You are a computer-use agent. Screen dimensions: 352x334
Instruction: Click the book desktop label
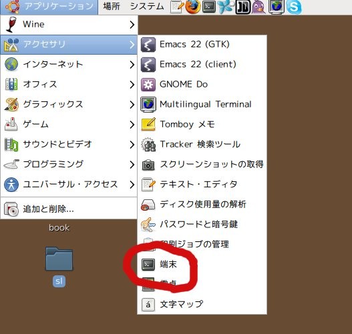click(x=59, y=227)
